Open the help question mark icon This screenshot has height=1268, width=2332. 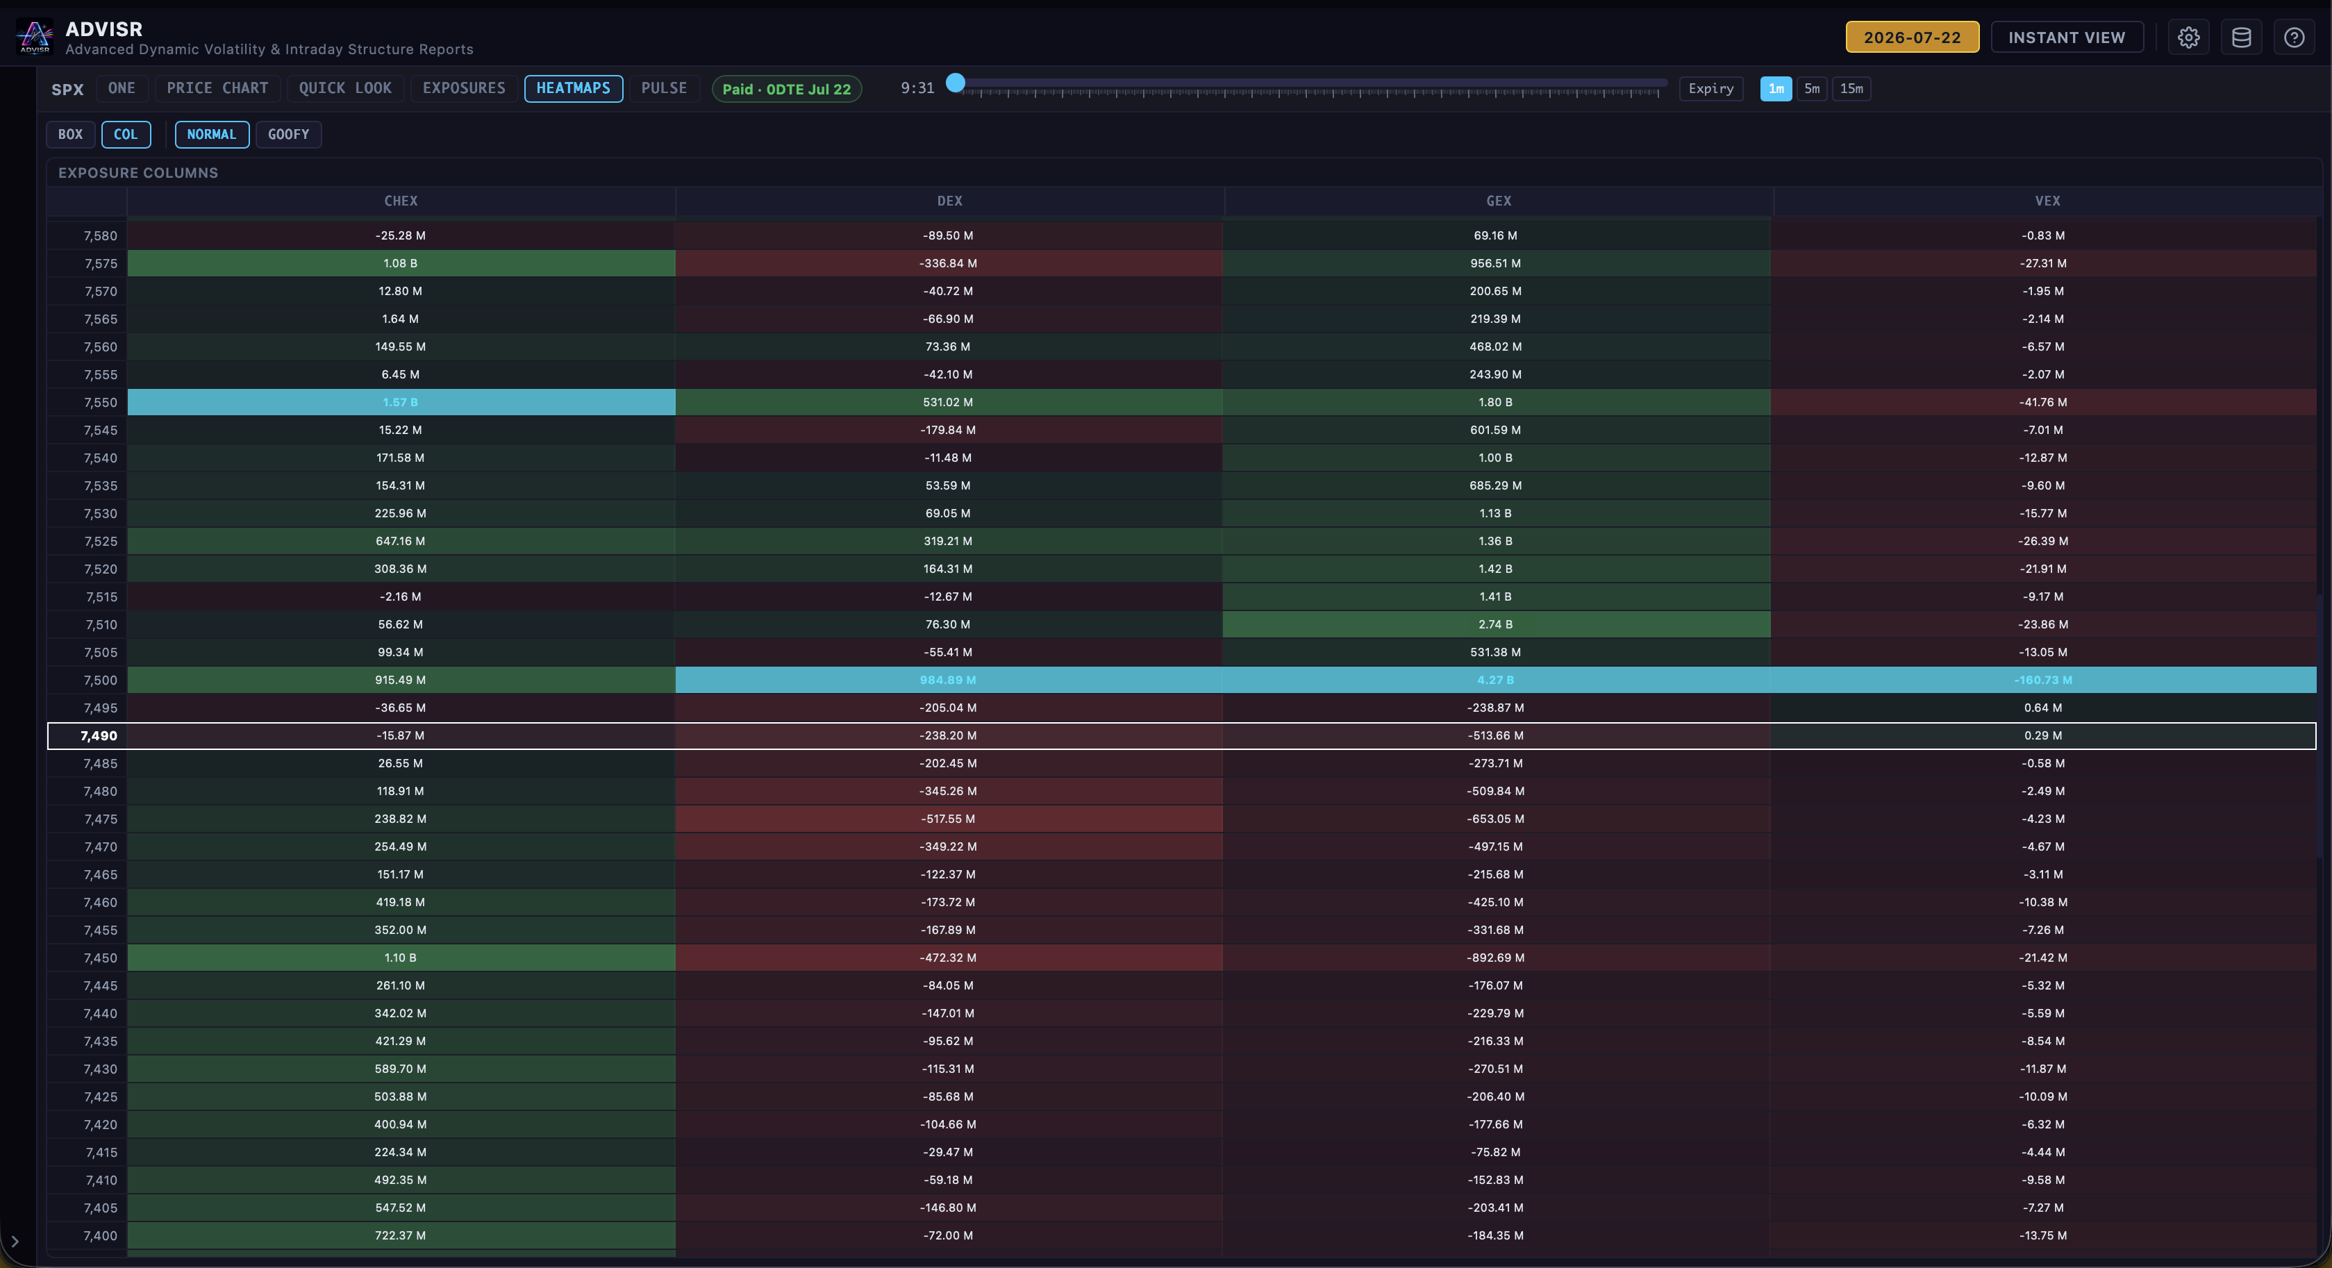(x=2293, y=37)
